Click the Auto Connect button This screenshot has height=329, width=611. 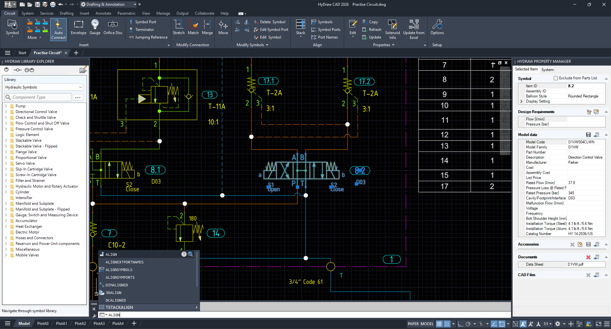pyautogui.click(x=58, y=29)
